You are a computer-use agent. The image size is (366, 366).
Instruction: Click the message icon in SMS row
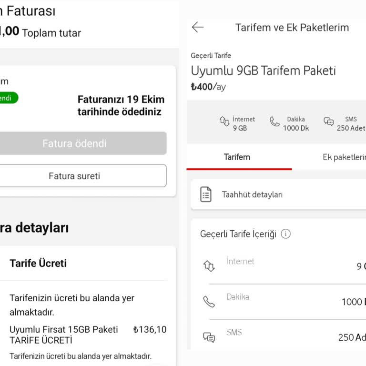coord(209,337)
